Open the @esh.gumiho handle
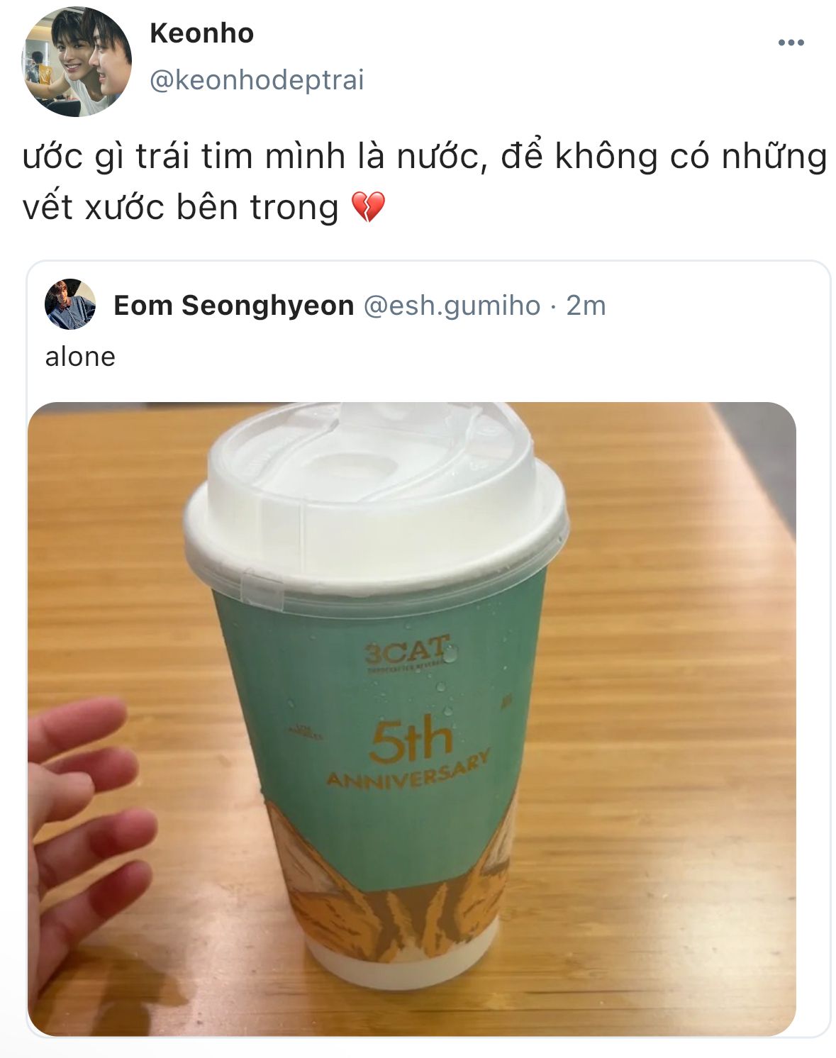The width and height of the screenshot is (836, 1058). [x=452, y=306]
